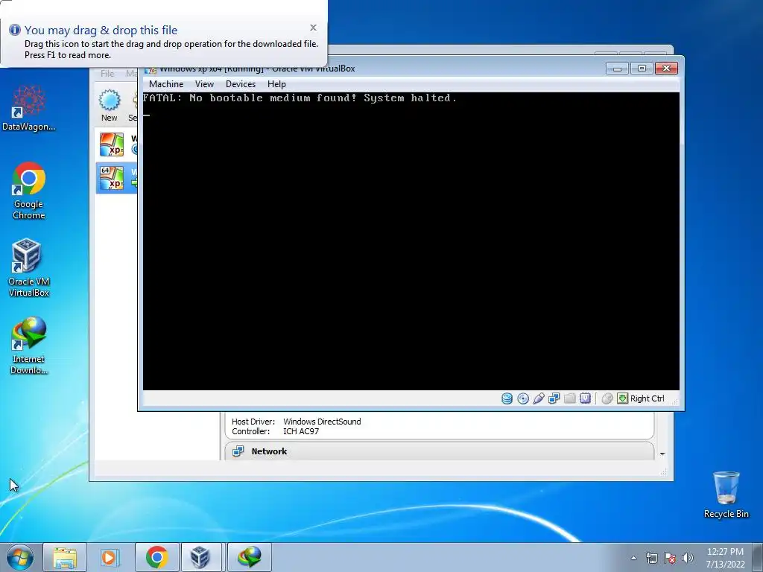Open File menu in VirtualBox Manager
763x572 pixels.
coord(107,74)
